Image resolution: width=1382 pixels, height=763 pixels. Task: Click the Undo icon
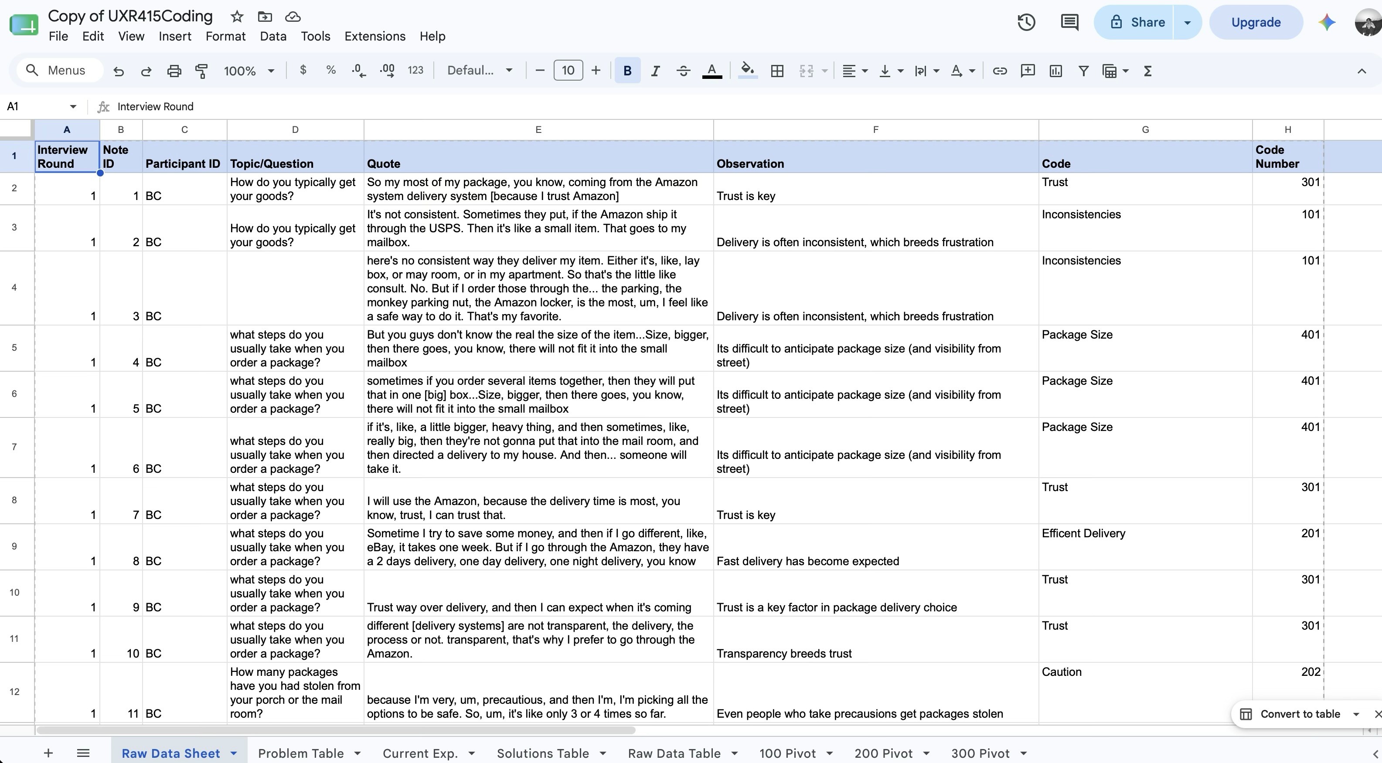pyautogui.click(x=119, y=71)
